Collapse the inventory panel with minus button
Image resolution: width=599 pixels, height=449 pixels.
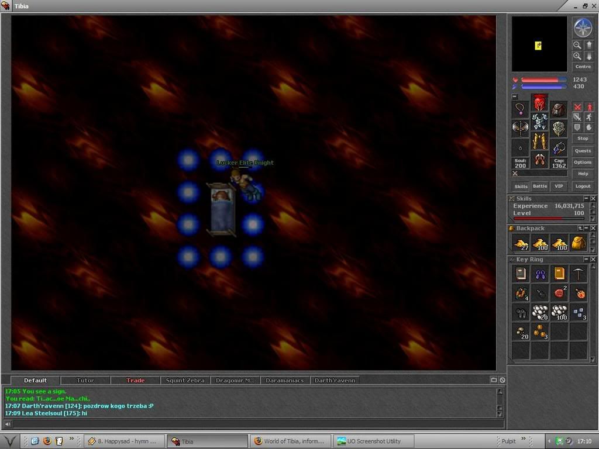tap(515, 96)
